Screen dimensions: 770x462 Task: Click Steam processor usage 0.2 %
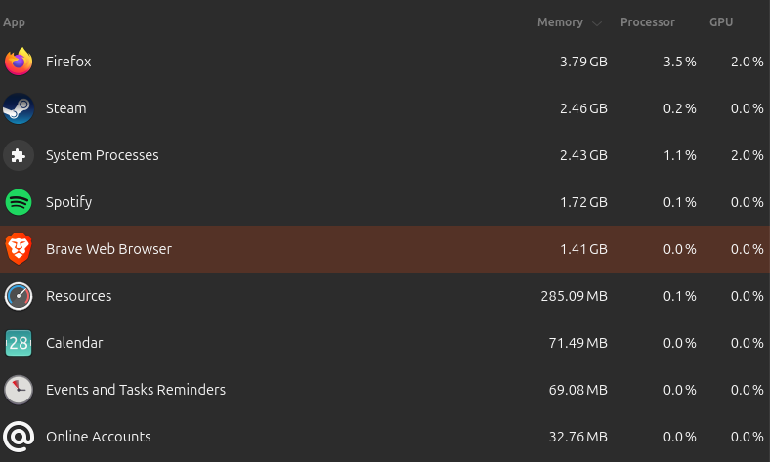click(x=680, y=108)
